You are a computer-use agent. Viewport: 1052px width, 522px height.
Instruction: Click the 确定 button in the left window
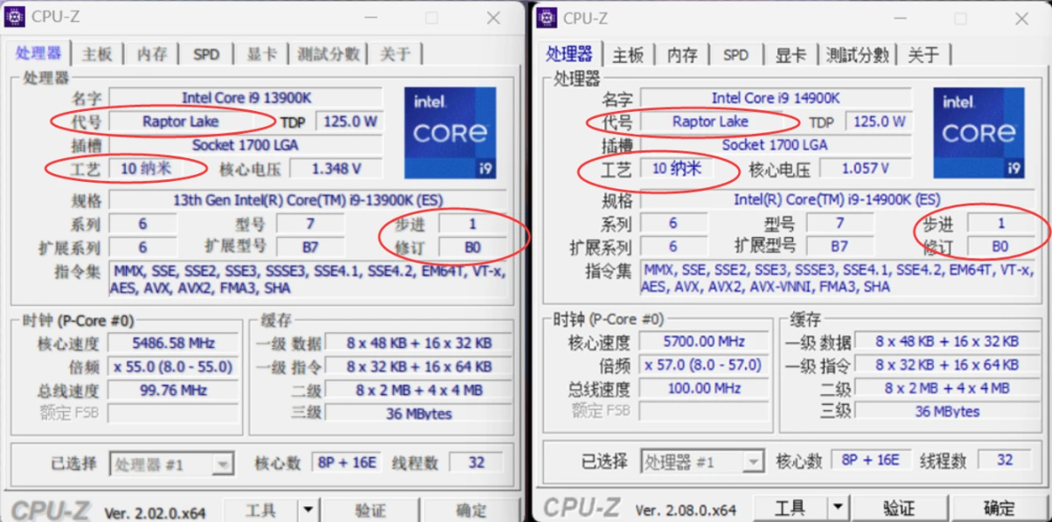click(471, 510)
